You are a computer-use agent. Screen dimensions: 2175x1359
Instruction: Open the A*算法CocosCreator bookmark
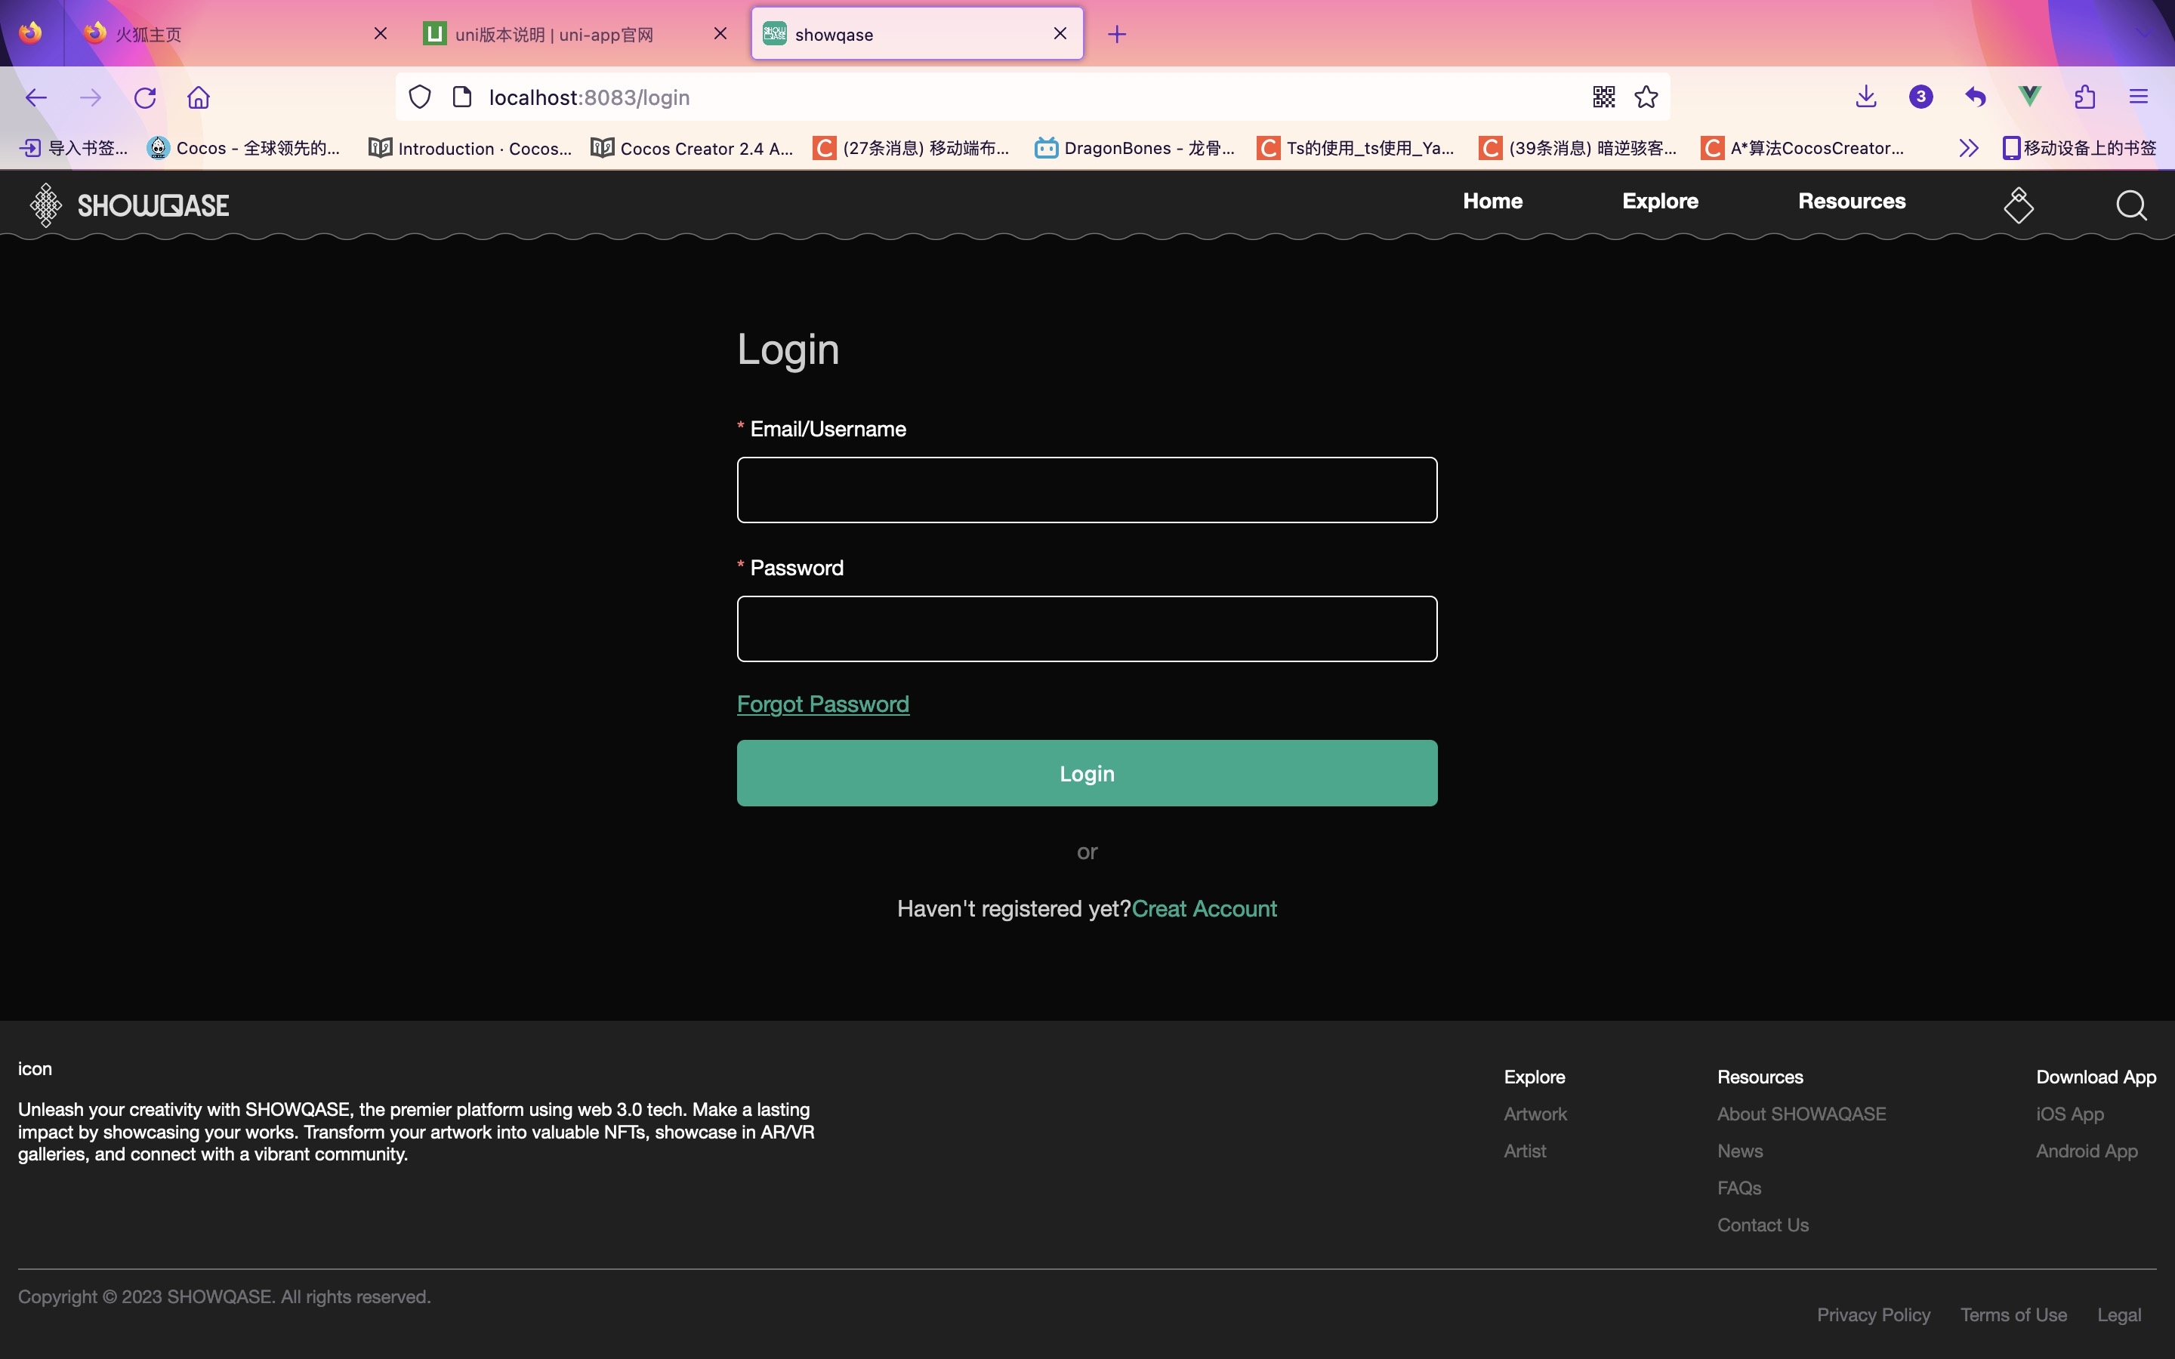(x=1802, y=147)
